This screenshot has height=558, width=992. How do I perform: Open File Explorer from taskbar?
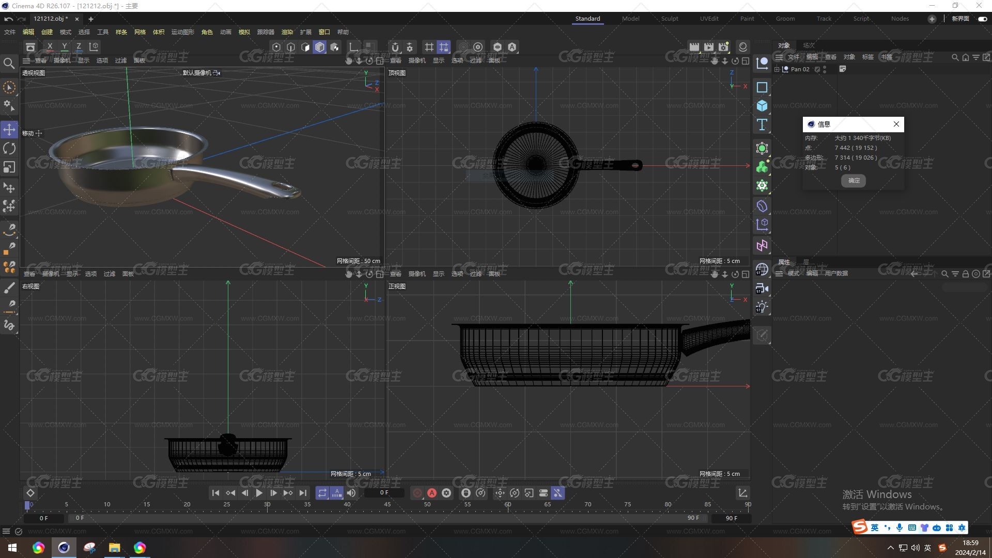tap(114, 548)
